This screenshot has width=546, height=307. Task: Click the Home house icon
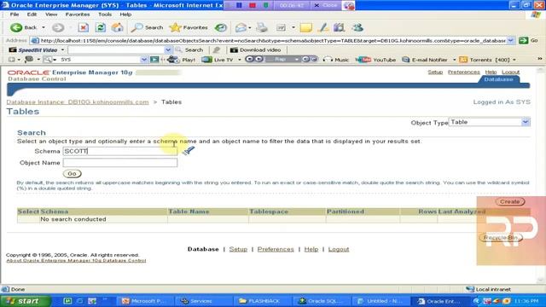118,27
